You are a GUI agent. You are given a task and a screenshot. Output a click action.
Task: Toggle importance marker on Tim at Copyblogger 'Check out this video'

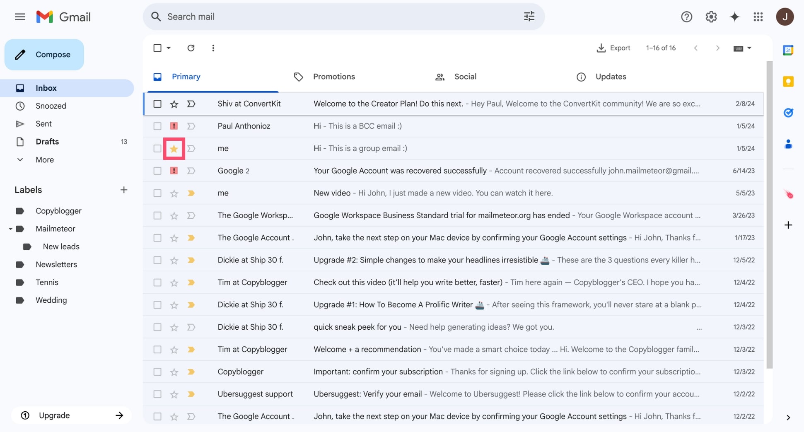[x=191, y=283]
